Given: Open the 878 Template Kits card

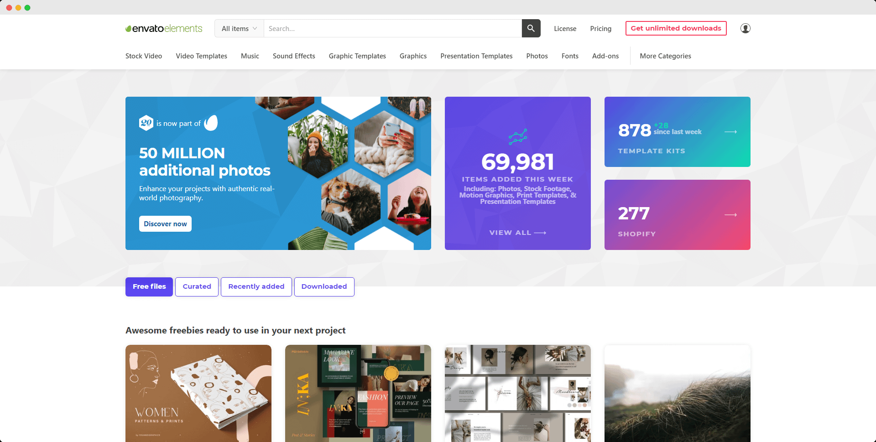Looking at the screenshot, I should click(x=677, y=132).
